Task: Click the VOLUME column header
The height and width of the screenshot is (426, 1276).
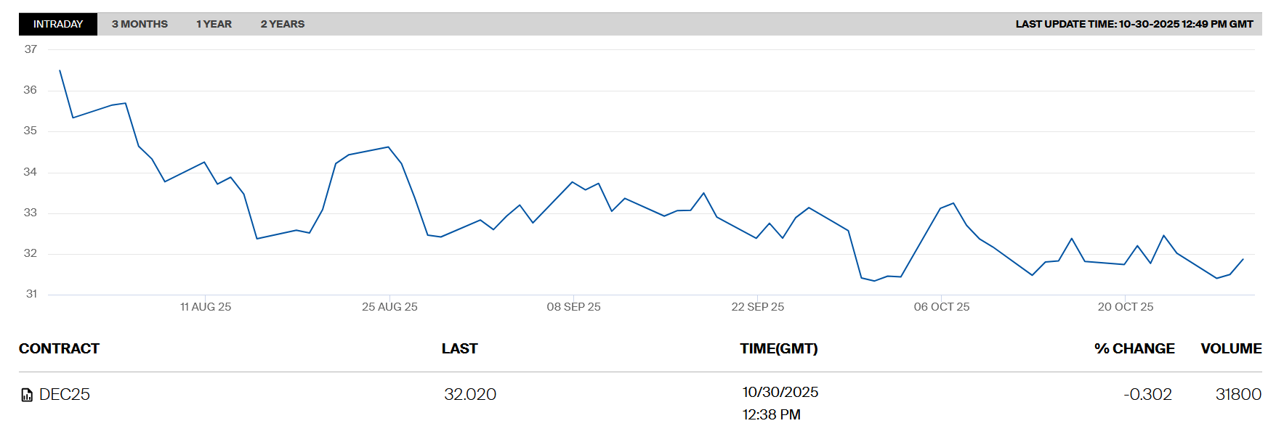Action: tap(1230, 348)
